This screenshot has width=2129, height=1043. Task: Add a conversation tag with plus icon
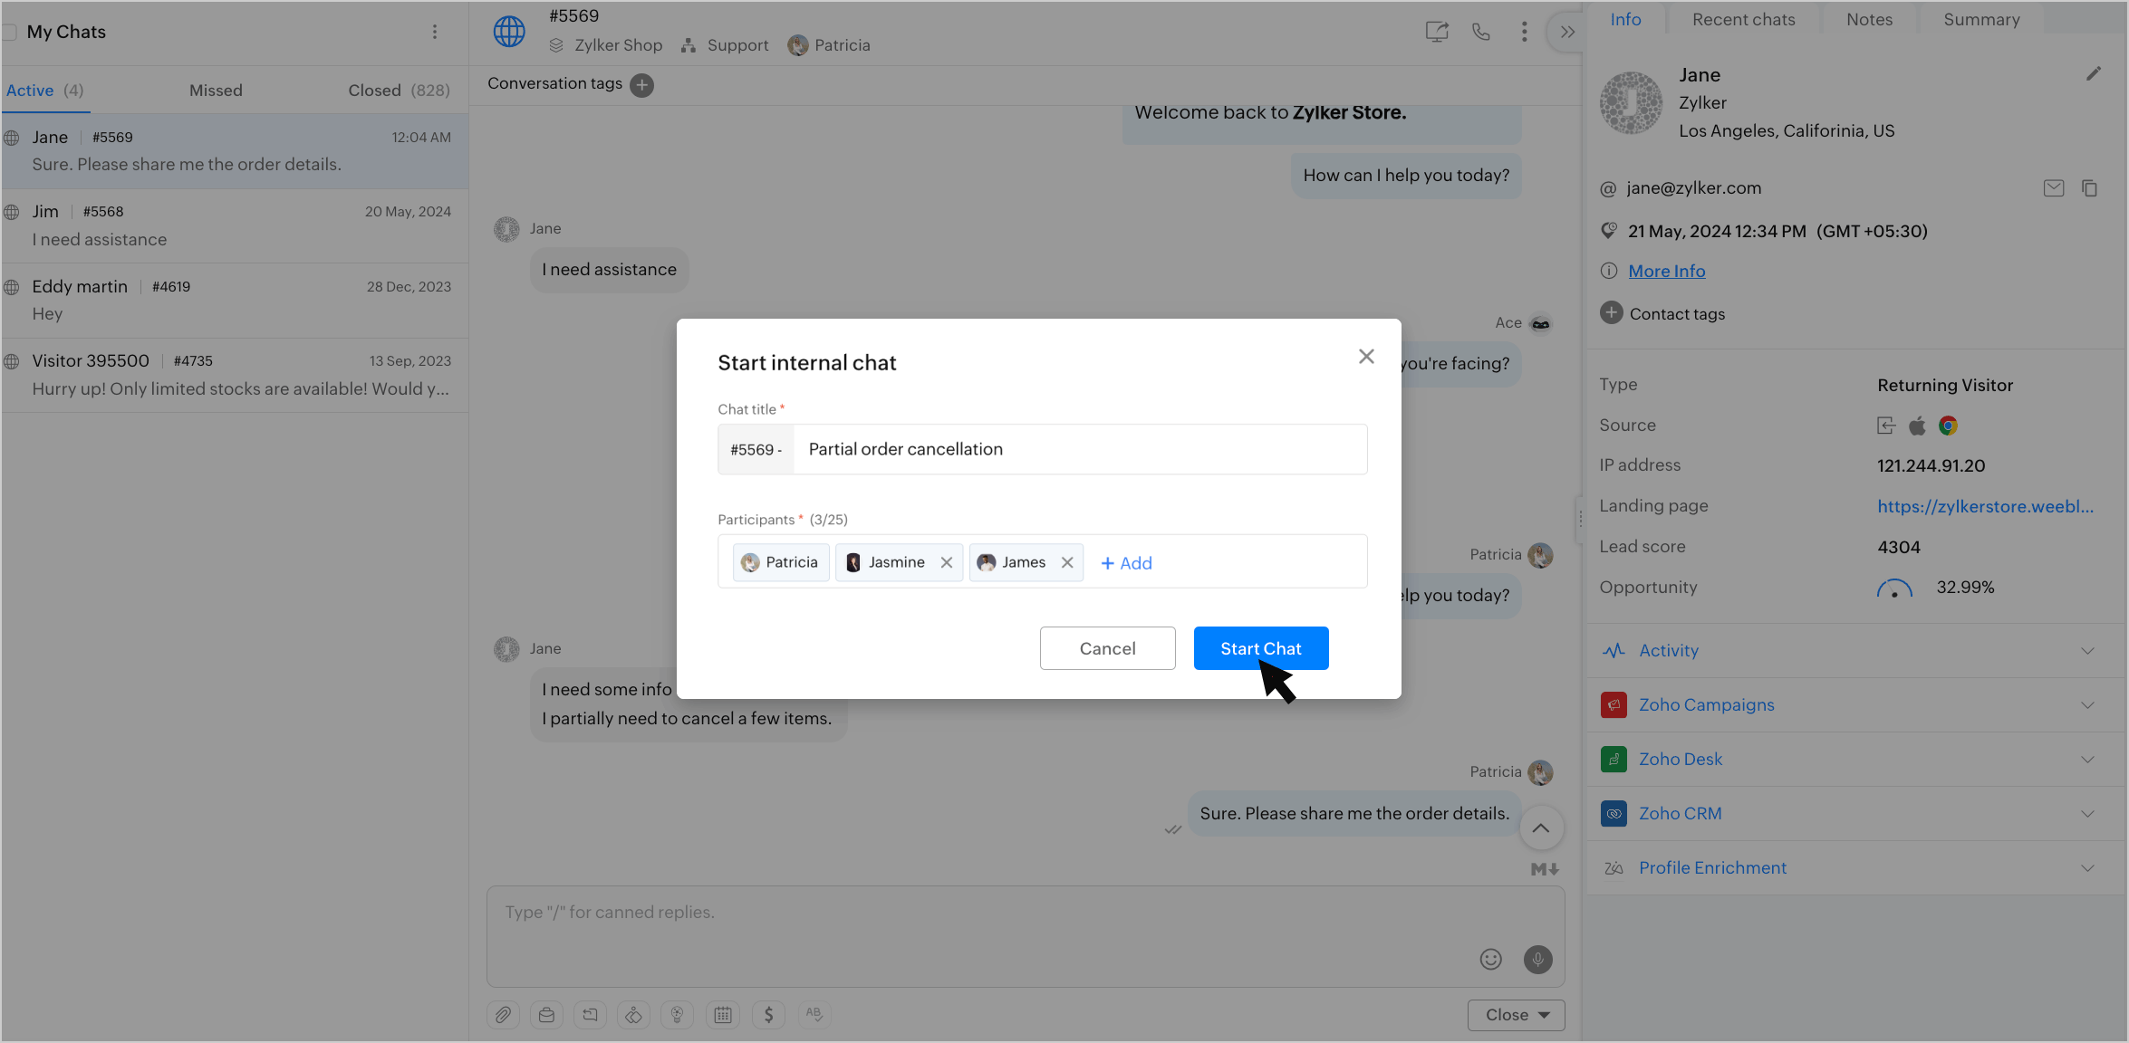tap(641, 85)
